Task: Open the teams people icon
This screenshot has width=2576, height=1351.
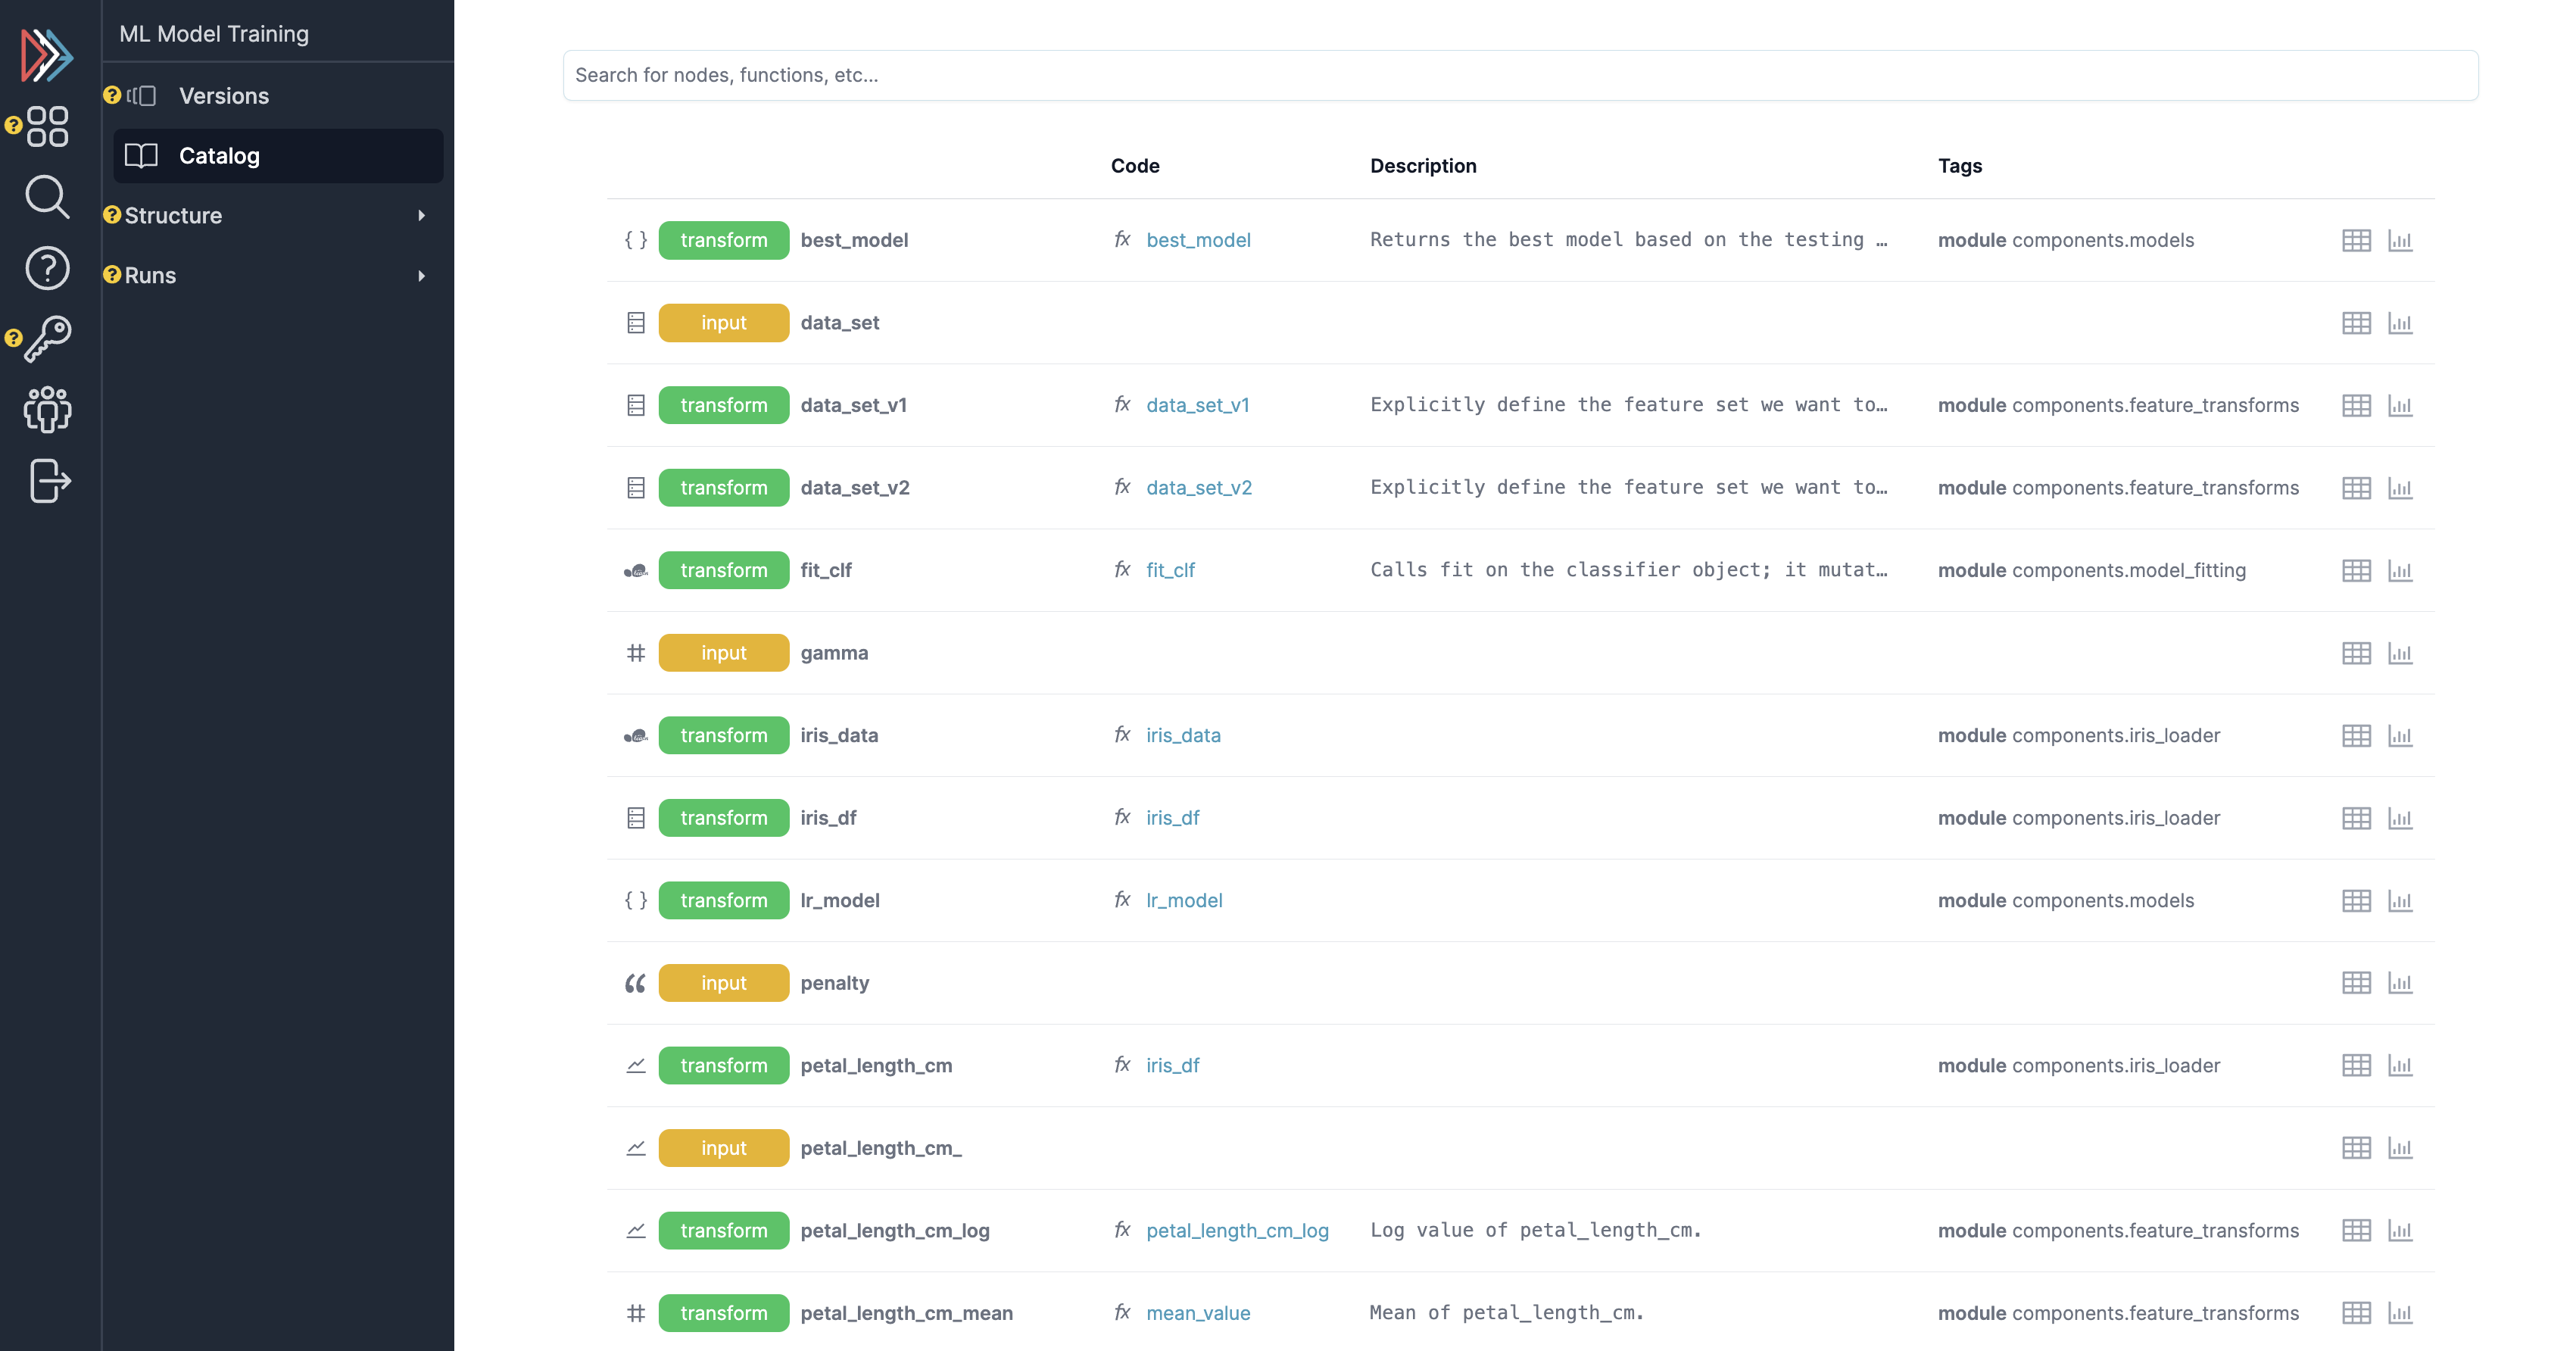Action: (47, 410)
